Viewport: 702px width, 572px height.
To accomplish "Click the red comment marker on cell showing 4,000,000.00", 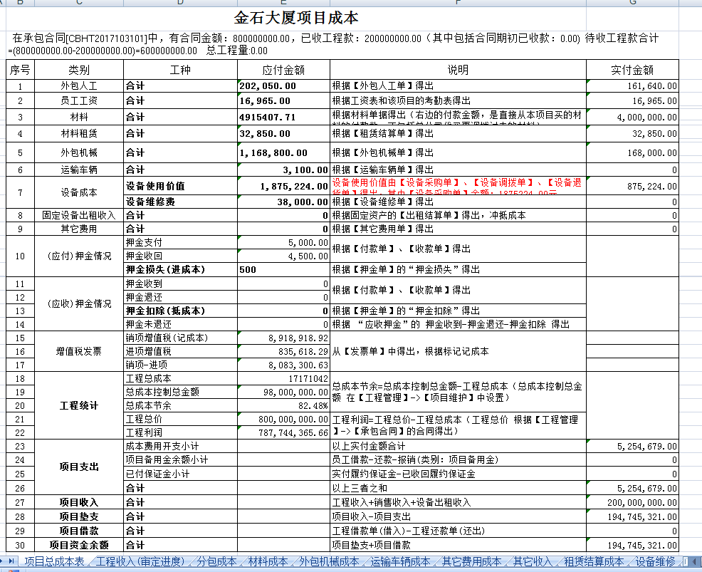I will [589, 110].
